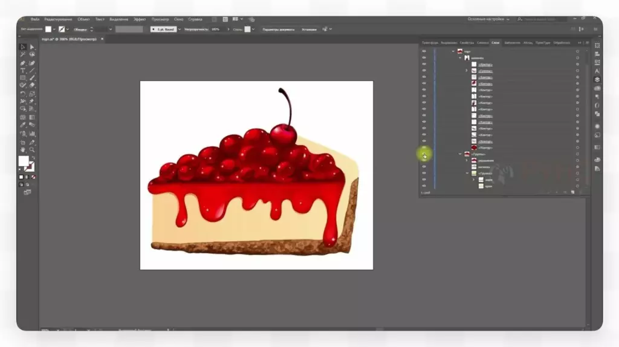Select the Direct Selection tool (second arrow)

[32, 47]
